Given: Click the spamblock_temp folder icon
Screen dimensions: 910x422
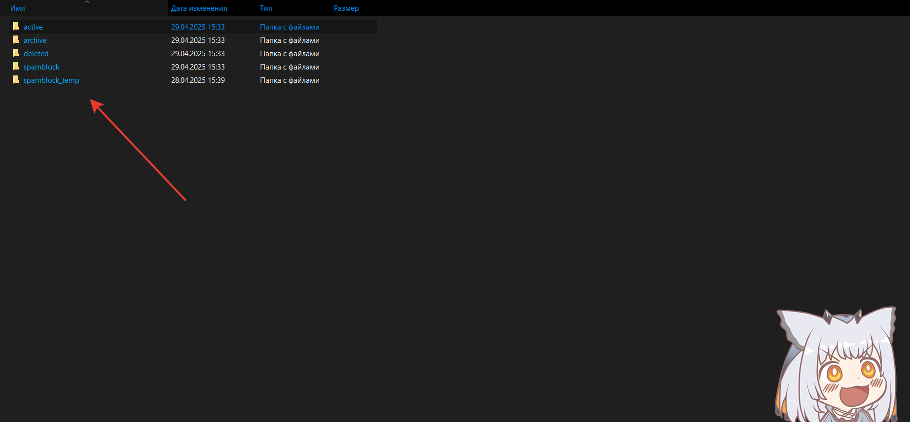Looking at the screenshot, I should (x=16, y=80).
